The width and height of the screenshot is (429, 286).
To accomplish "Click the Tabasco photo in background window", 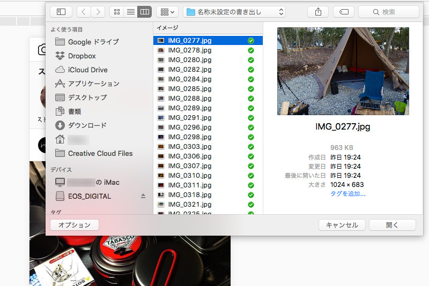I will [x=130, y=261].
